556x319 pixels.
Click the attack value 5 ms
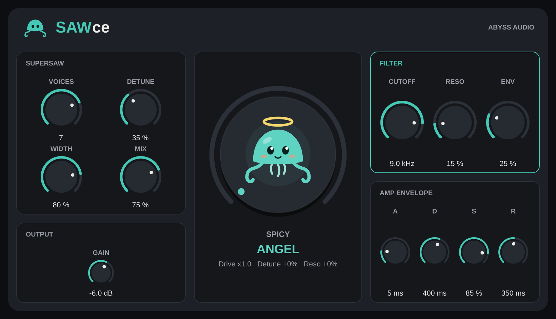click(x=395, y=293)
